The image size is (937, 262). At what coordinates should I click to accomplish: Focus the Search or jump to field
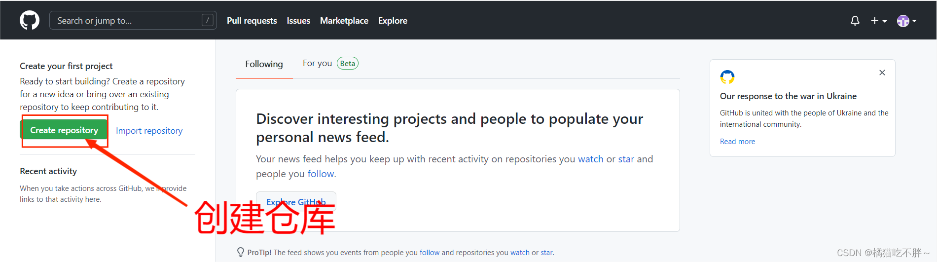133,20
